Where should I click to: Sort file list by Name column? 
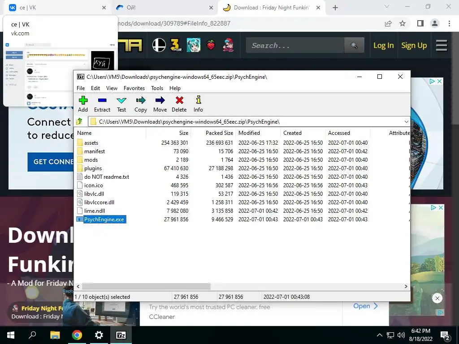click(x=110, y=133)
